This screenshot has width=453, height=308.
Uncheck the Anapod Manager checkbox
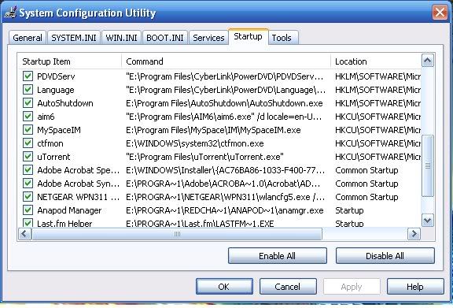28,210
